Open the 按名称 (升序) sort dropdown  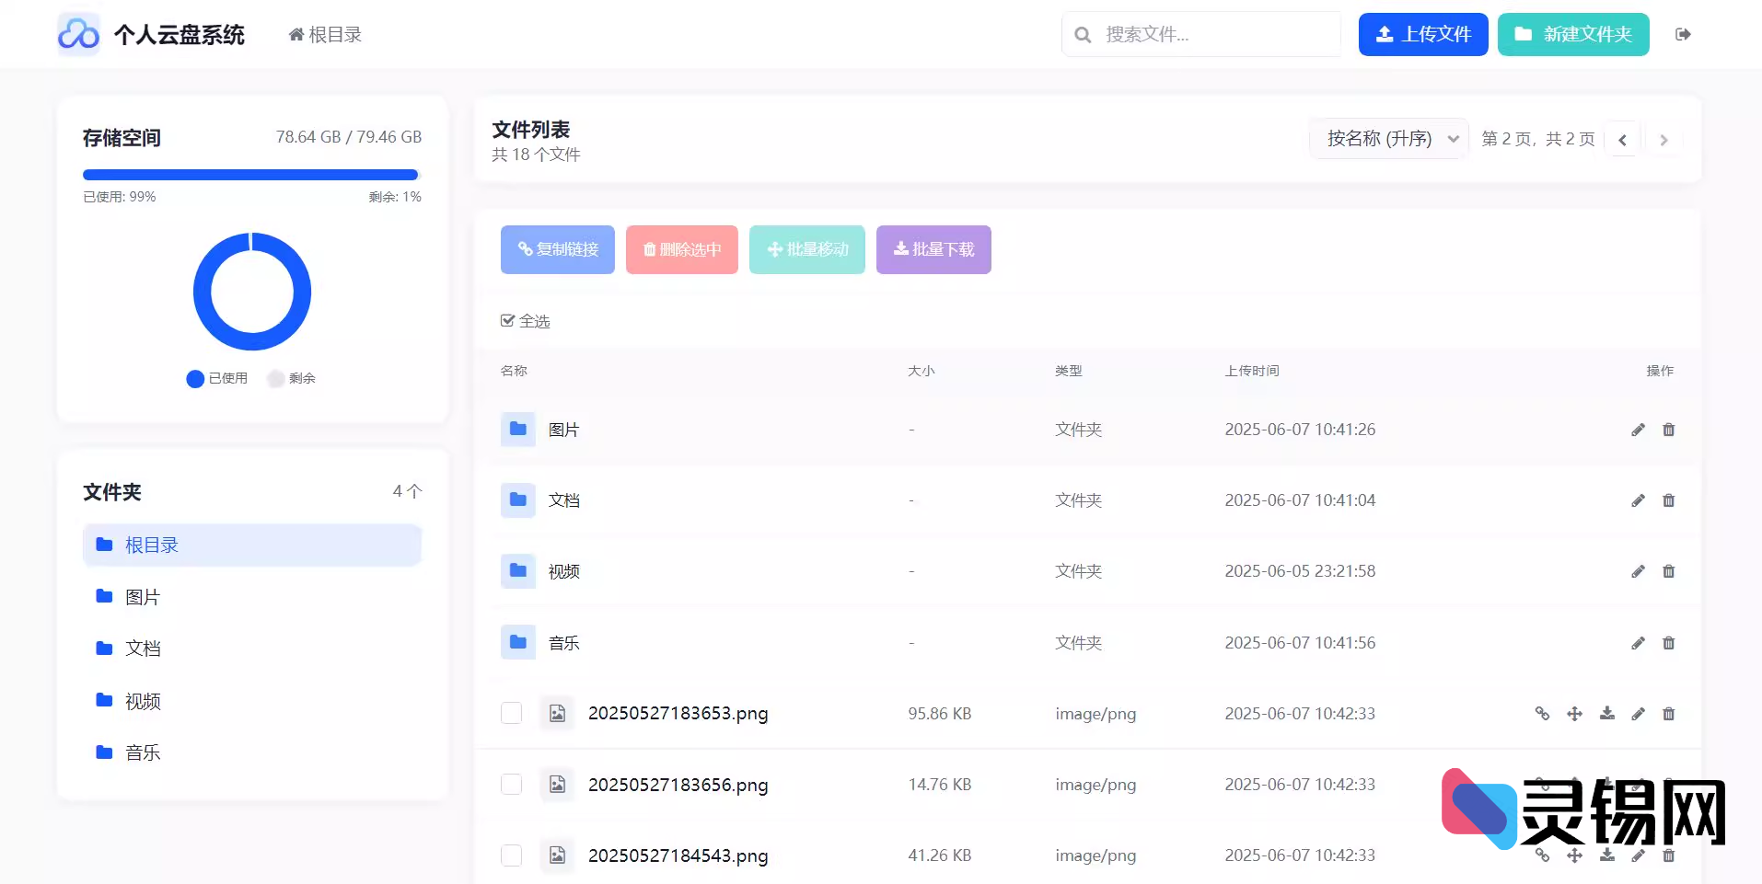coord(1388,138)
